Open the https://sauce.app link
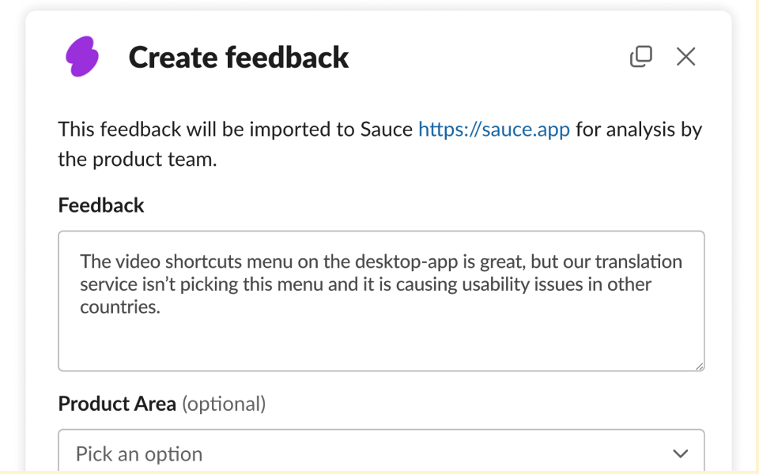The image size is (759, 474). coord(493,130)
